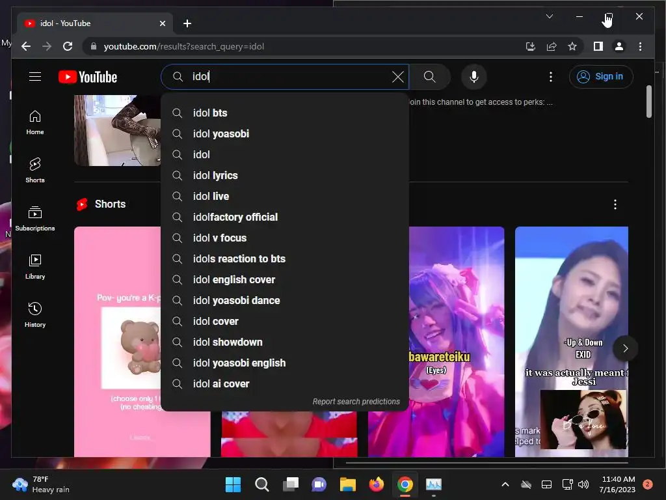
Task: Clear the search box with the X
Action: 398,77
